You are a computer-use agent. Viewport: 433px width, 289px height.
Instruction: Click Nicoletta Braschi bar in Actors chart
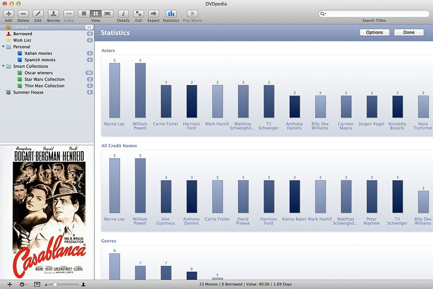point(397,107)
